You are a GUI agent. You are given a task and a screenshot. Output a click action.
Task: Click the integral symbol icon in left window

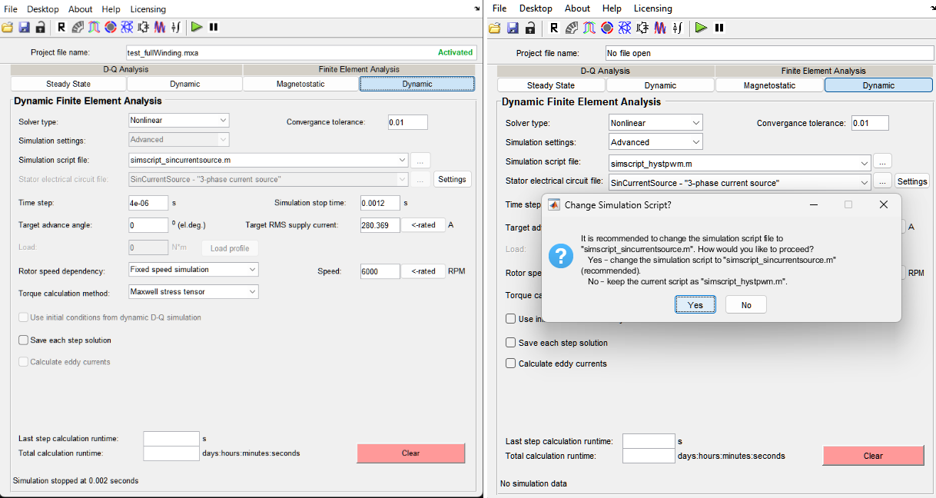coord(176,27)
